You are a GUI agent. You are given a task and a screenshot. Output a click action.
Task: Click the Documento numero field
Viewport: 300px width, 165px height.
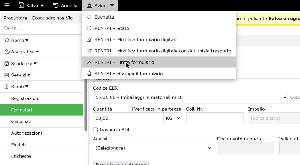(x=246, y=148)
